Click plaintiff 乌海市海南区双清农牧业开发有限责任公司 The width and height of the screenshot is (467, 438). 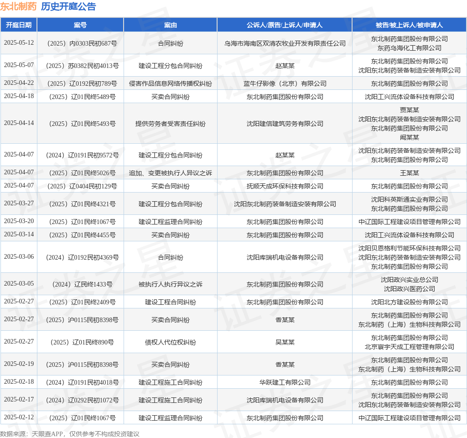tap(285, 43)
